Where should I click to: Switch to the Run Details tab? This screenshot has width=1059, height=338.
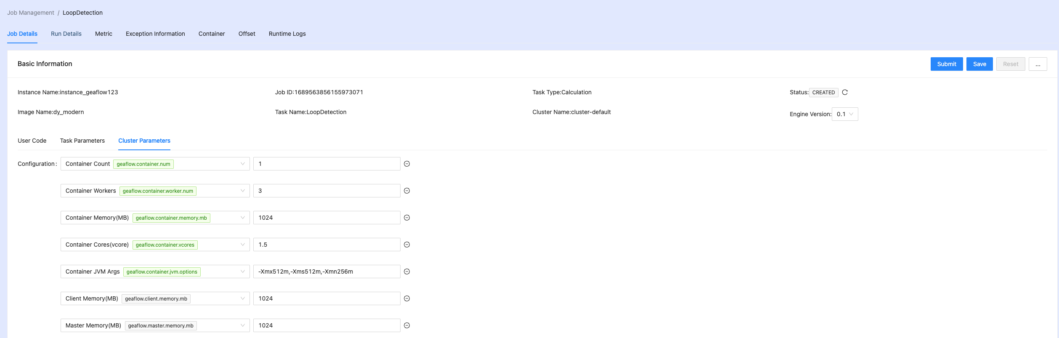(66, 34)
